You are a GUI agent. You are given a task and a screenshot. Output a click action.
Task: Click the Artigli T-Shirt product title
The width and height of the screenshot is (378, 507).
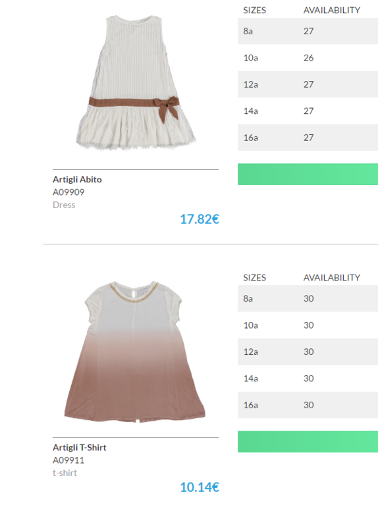[79, 448]
